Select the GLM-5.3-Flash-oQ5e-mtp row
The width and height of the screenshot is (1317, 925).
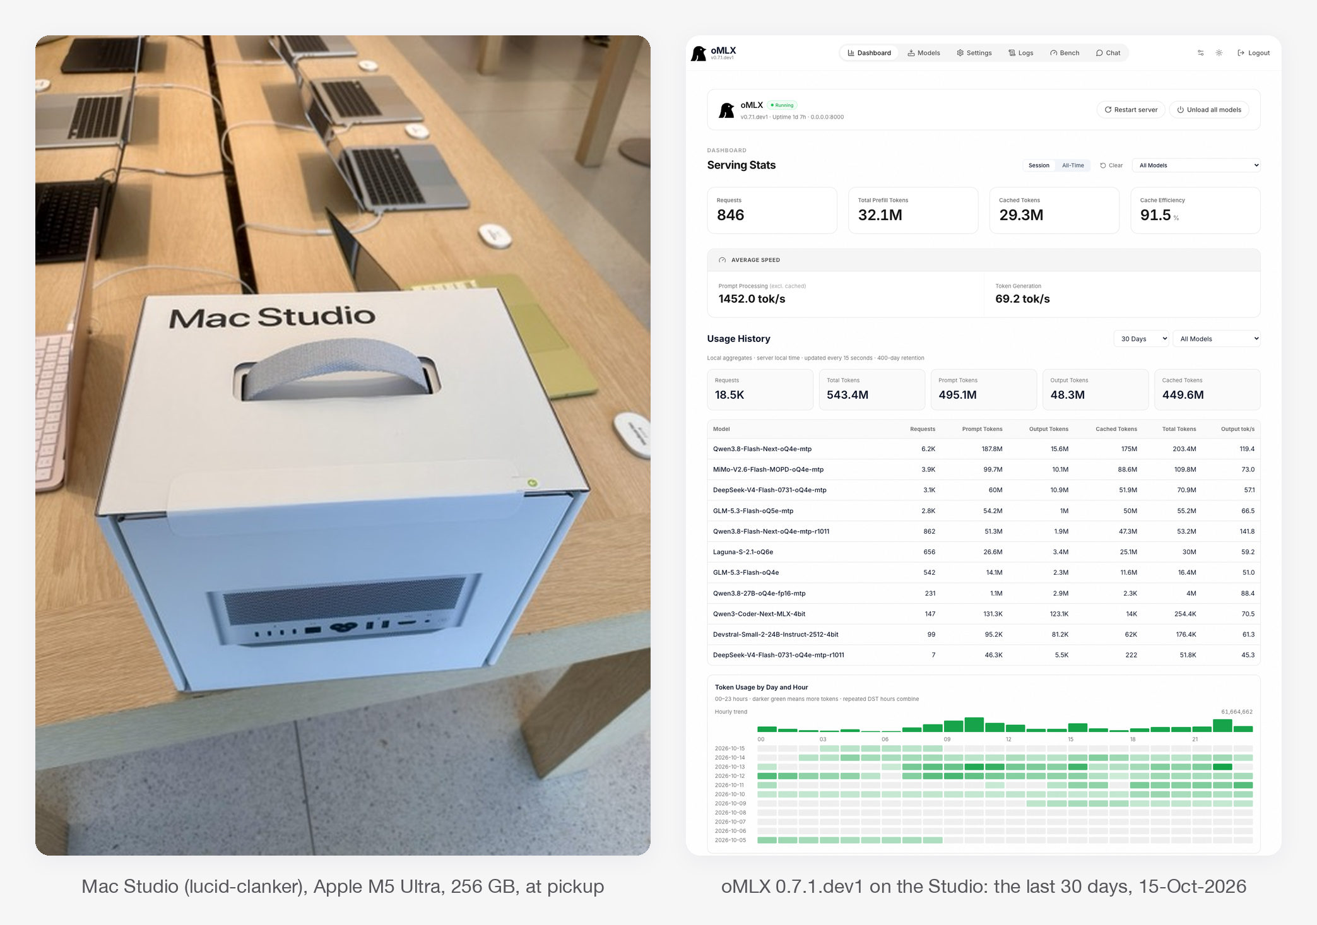click(x=984, y=511)
